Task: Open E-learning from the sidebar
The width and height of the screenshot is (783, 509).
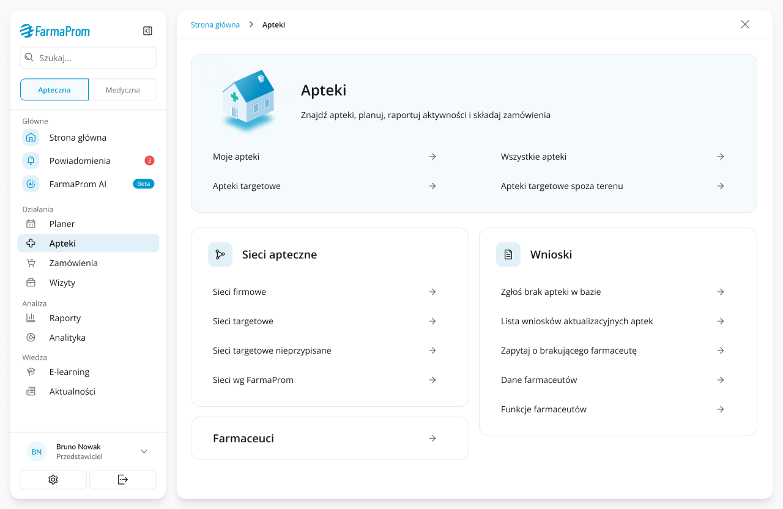Action: click(88, 372)
